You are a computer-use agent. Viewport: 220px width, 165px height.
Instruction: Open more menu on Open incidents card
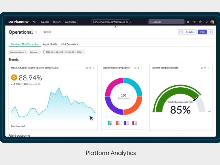[142, 68]
